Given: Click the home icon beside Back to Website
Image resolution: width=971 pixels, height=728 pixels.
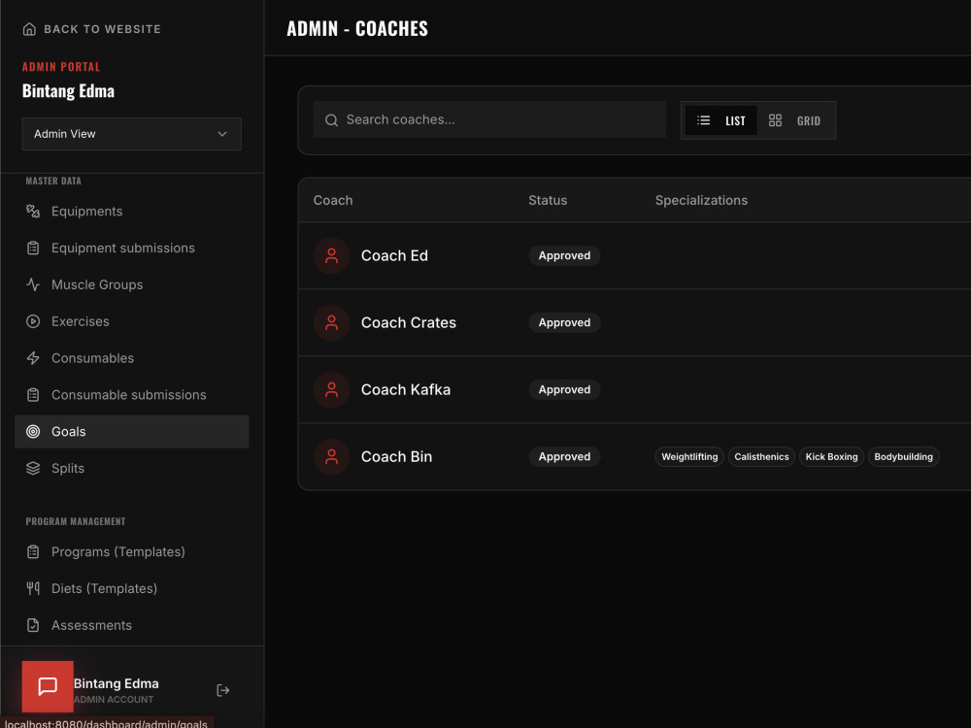Looking at the screenshot, I should (x=29, y=29).
